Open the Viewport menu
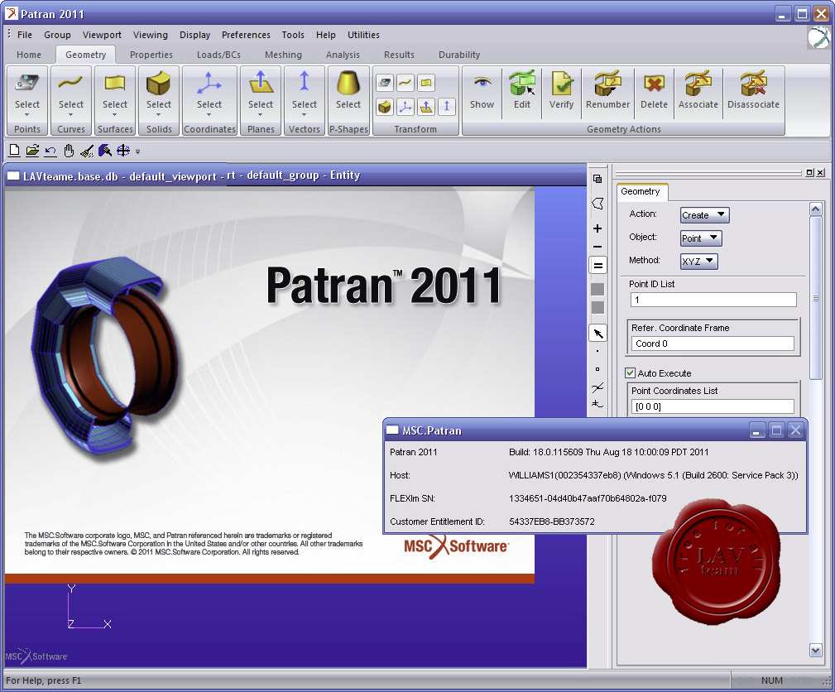 click(102, 35)
